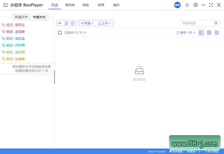This screenshot has height=154, width=224.
Task: Open the 插件 tab
Action: tap(116, 5)
